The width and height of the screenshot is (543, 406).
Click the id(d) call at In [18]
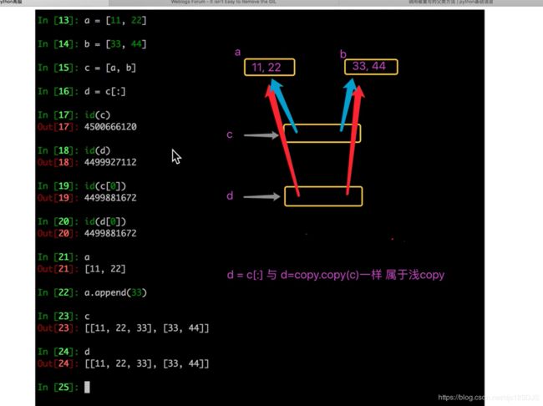[x=97, y=150]
